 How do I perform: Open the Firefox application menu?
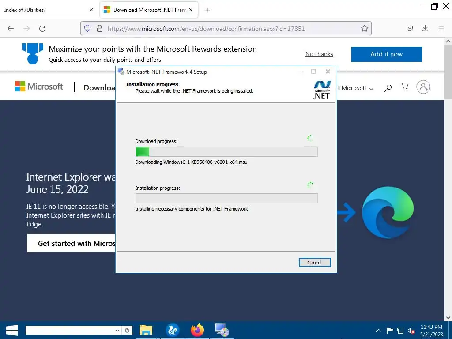tap(441, 28)
